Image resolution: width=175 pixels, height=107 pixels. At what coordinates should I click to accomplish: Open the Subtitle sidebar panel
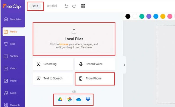[x=11, y=56]
